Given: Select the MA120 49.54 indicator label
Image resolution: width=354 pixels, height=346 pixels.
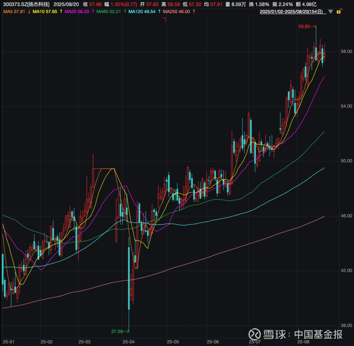Looking at the screenshot, I should click(x=142, y=11).
